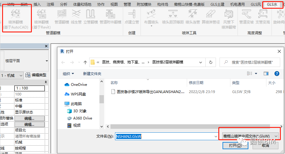
Task: Select WPS网盘 in navigation pane
Action: pyautogui.click(x=75, y=94)
